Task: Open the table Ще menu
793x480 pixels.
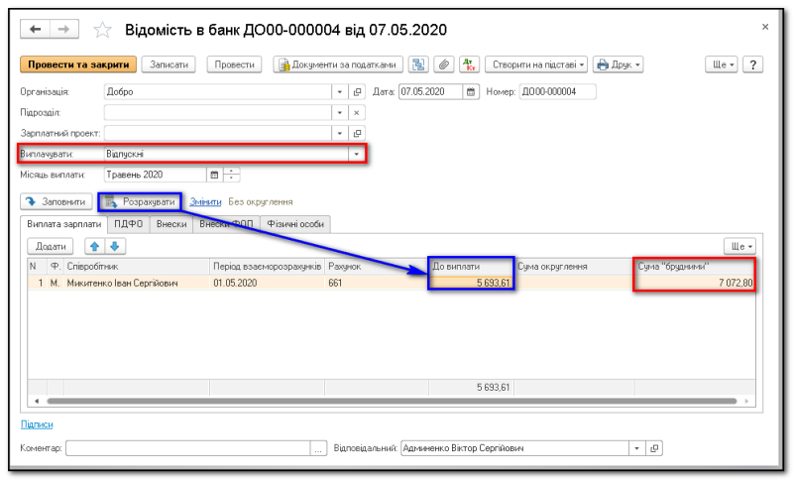Action: [x=739, y=246]
